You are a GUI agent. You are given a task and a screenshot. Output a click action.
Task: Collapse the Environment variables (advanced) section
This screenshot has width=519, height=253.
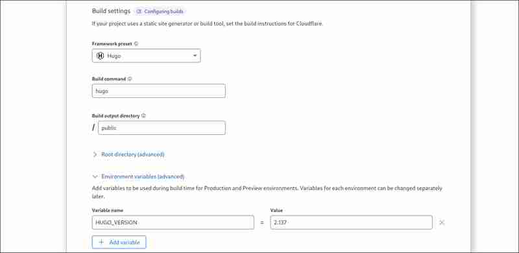tap(143, 177)
